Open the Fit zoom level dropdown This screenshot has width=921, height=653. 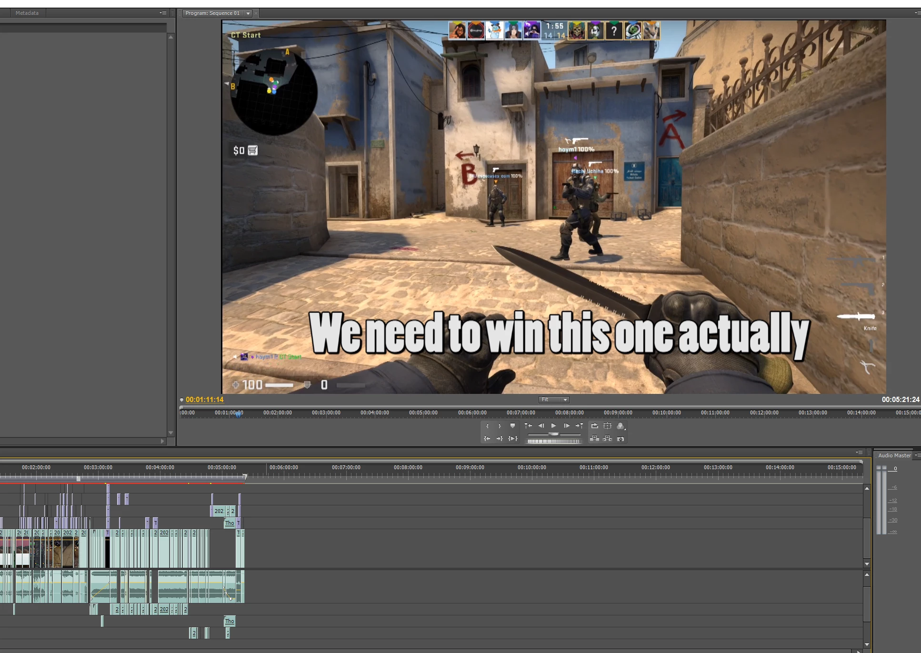click(554, 400)
